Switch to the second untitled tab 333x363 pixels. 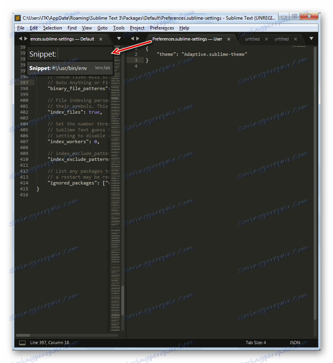coord(282,39)
